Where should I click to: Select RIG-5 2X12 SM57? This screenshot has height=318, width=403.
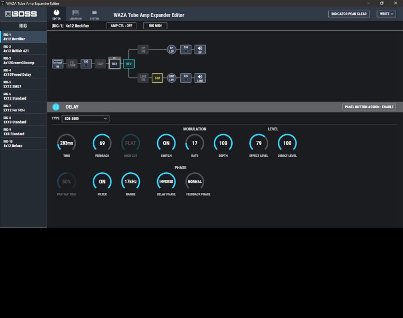[23, 84]
